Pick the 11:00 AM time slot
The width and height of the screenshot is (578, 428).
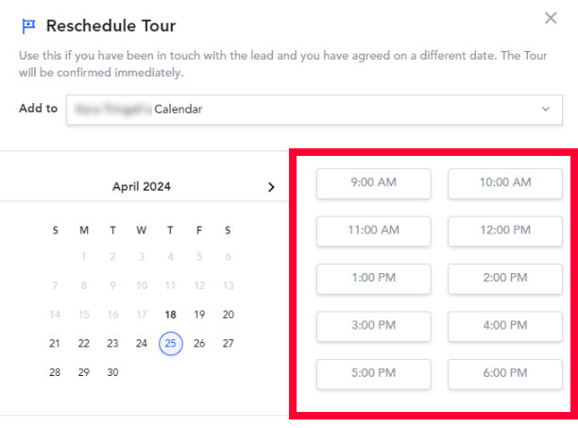click(x=373, y=231)
